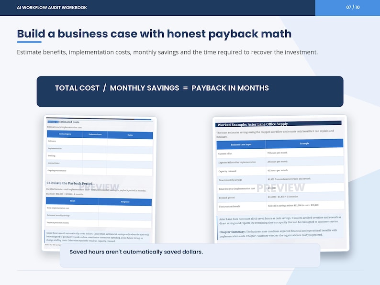Click the 'Cost category' column header

point(65,134)
